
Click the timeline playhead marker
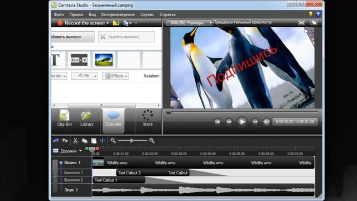tap(92, 150)
